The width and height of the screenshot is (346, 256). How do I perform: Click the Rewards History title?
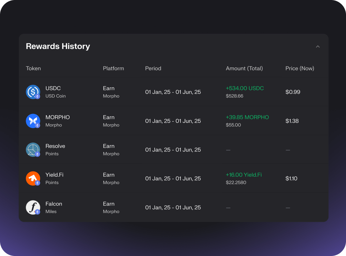(58, 47)
